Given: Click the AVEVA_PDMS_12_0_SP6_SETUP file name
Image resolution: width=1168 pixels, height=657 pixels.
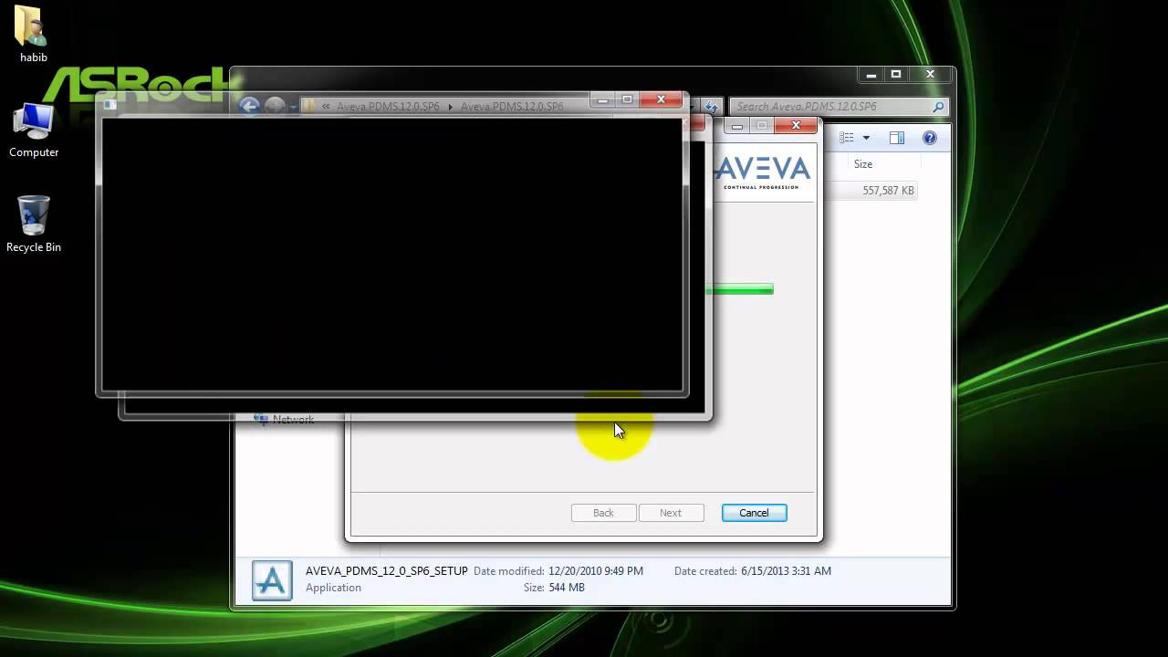Looking at the screenshot, I should point(387,571).
